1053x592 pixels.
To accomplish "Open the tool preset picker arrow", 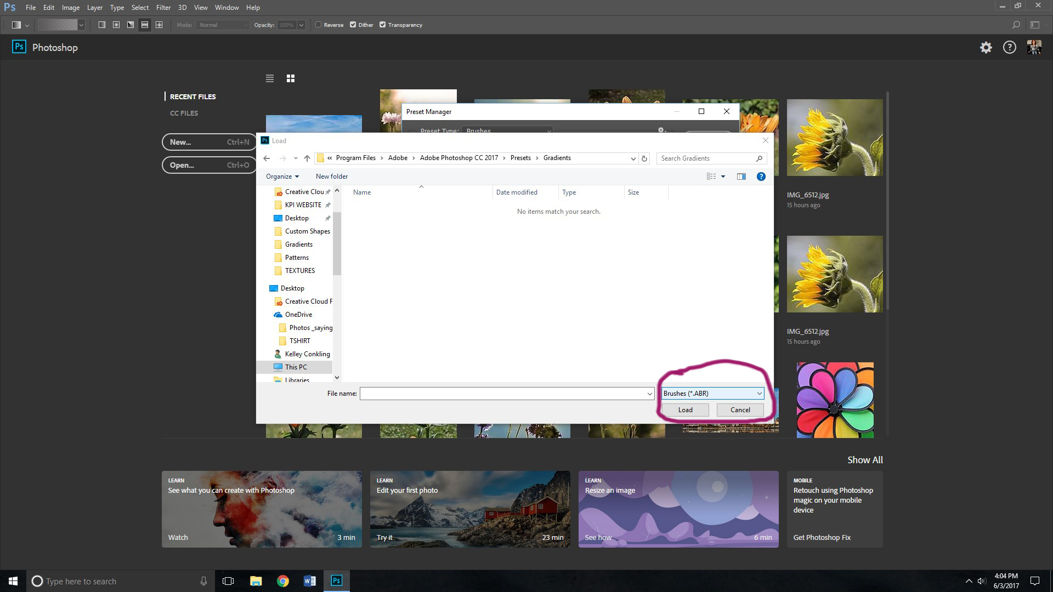I will [27, 25].
